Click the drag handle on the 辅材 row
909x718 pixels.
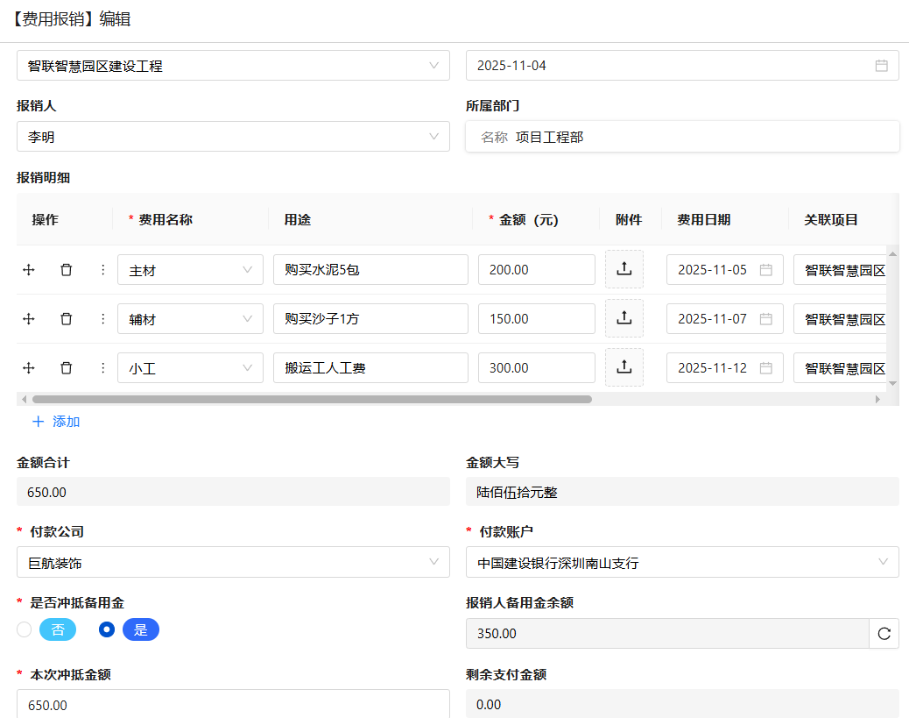28,319
